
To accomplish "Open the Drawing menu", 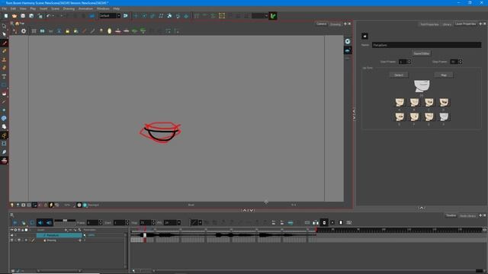I will (69, 8).
